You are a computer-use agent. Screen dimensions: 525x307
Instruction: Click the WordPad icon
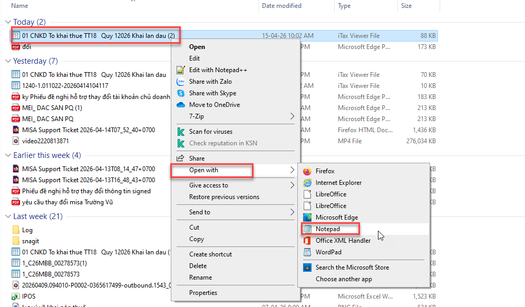(x=307, y=252)
